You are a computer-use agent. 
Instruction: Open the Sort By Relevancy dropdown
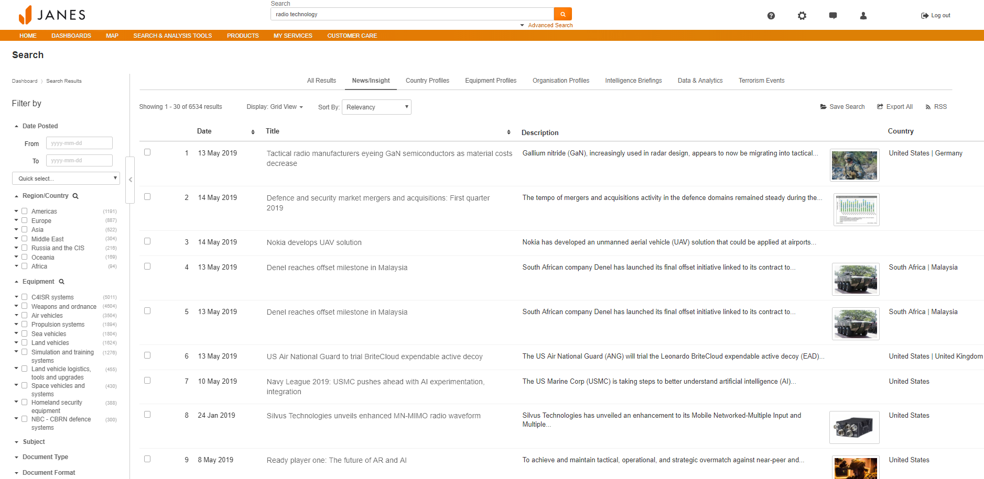(376, 107)
